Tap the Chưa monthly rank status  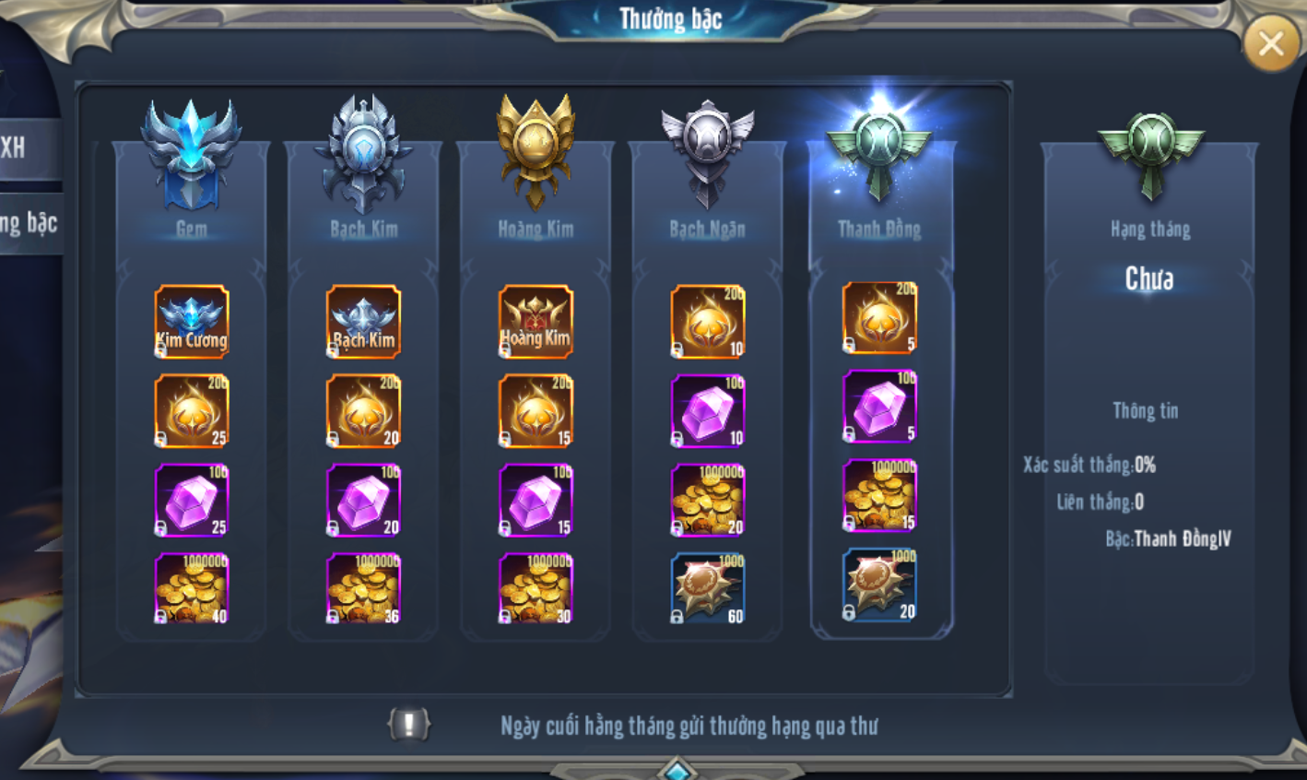pos(1149,278)
